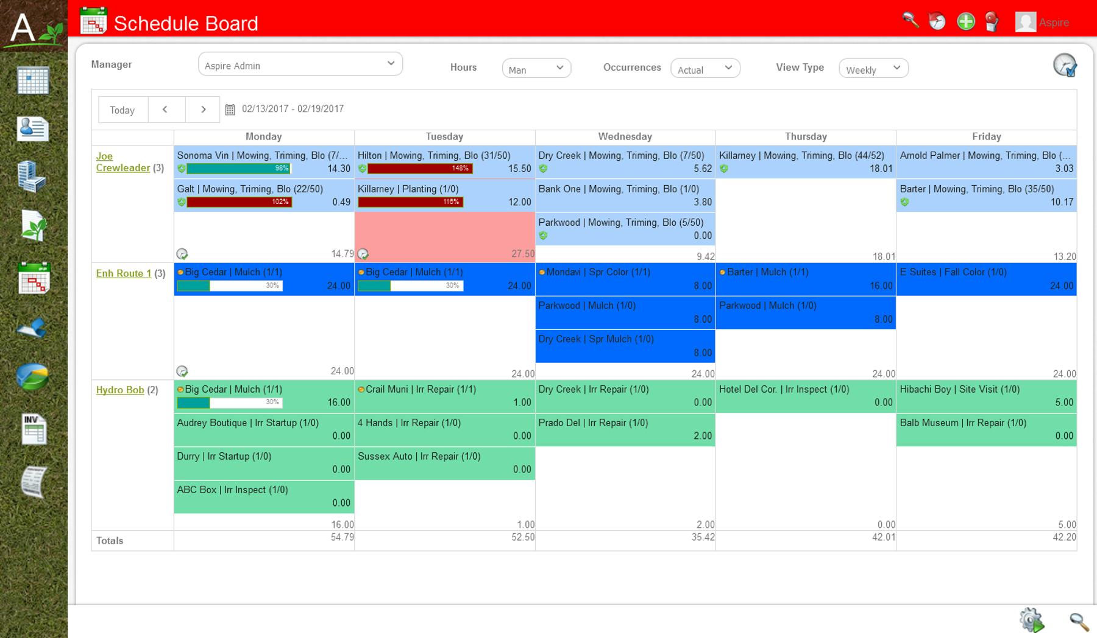Image resolution: width=1097 pixels, height=638 pixels.
Task: Open the View Type dropdown set to Weekly
Action: coord(873,68)
